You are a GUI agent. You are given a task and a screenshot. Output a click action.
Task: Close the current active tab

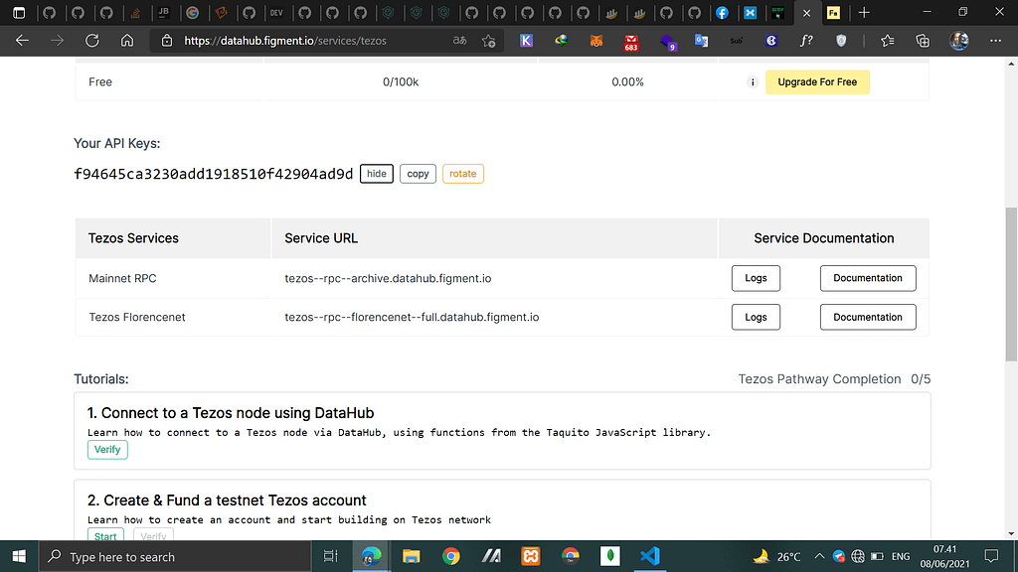806,12
